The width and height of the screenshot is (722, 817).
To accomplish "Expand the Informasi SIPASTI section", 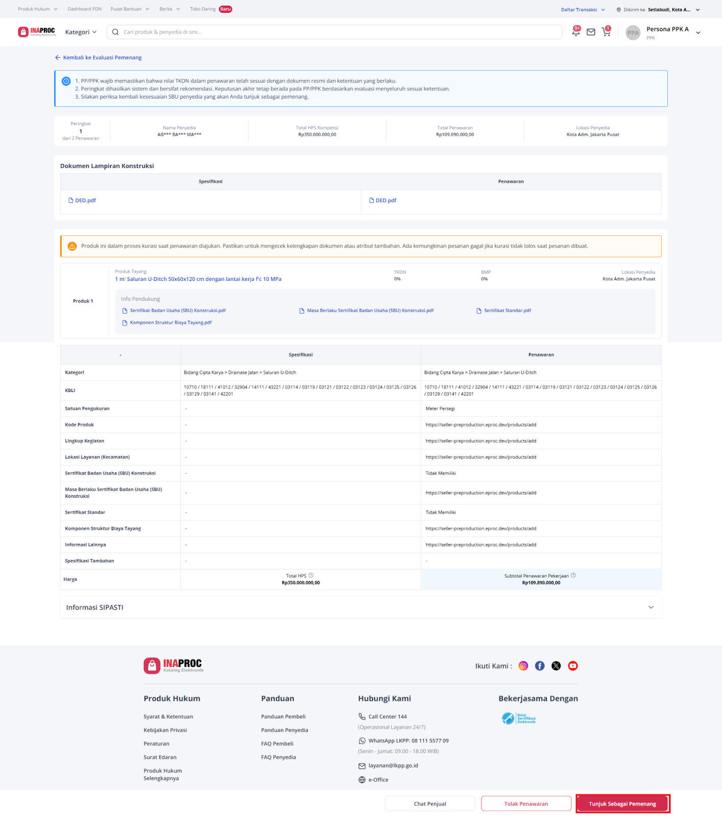I will [361, 607].
